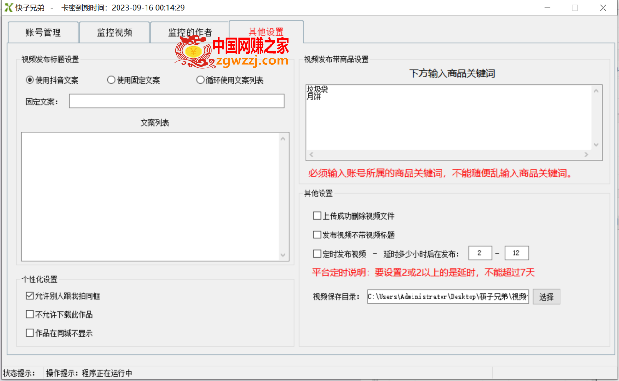Switch to the 监控的作者 tab
619x381 pixels.
click(190, 32)
